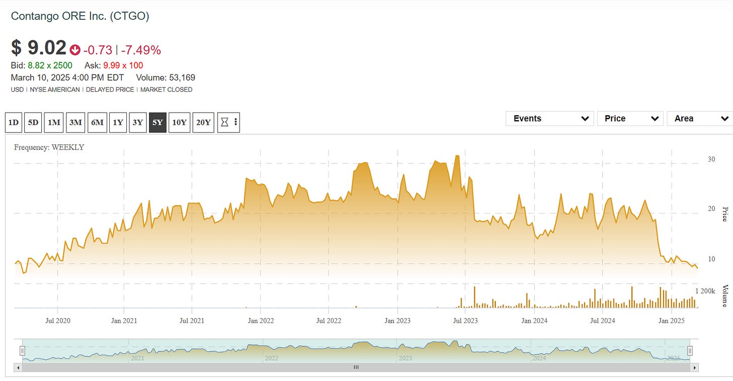
Task: Click the Jul 2020 x-axis label
Action: pos(57,321)
